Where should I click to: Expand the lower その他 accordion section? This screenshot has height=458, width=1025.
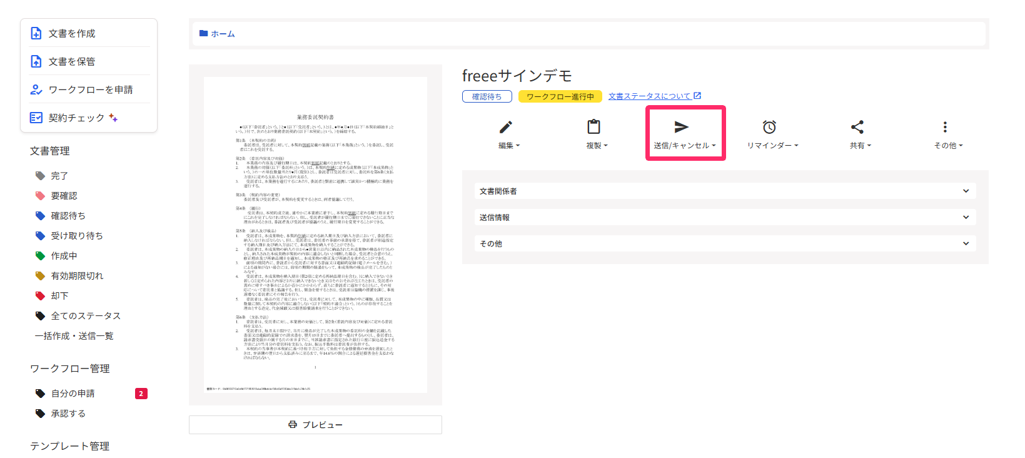click(725, 243)
